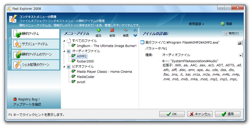Click the キャンセル cancel button
The width and height of the screenshot is (251, 127).
click(x=200, y=114)
